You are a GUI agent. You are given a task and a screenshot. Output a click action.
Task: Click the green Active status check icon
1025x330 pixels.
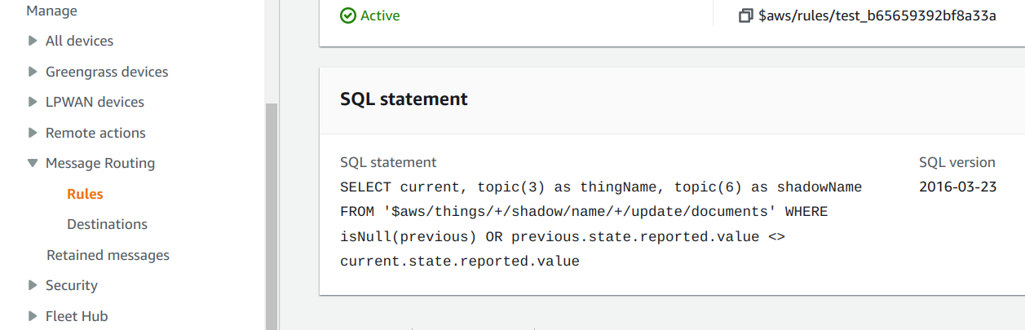coord(348,15)
